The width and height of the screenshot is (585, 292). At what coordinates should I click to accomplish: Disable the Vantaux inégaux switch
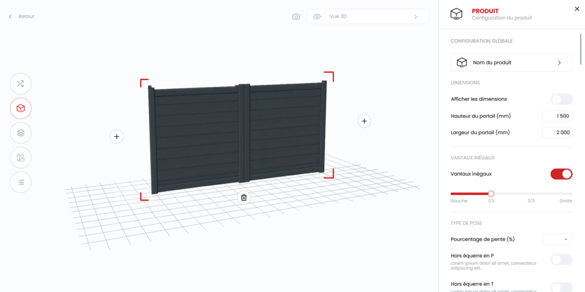562,174
